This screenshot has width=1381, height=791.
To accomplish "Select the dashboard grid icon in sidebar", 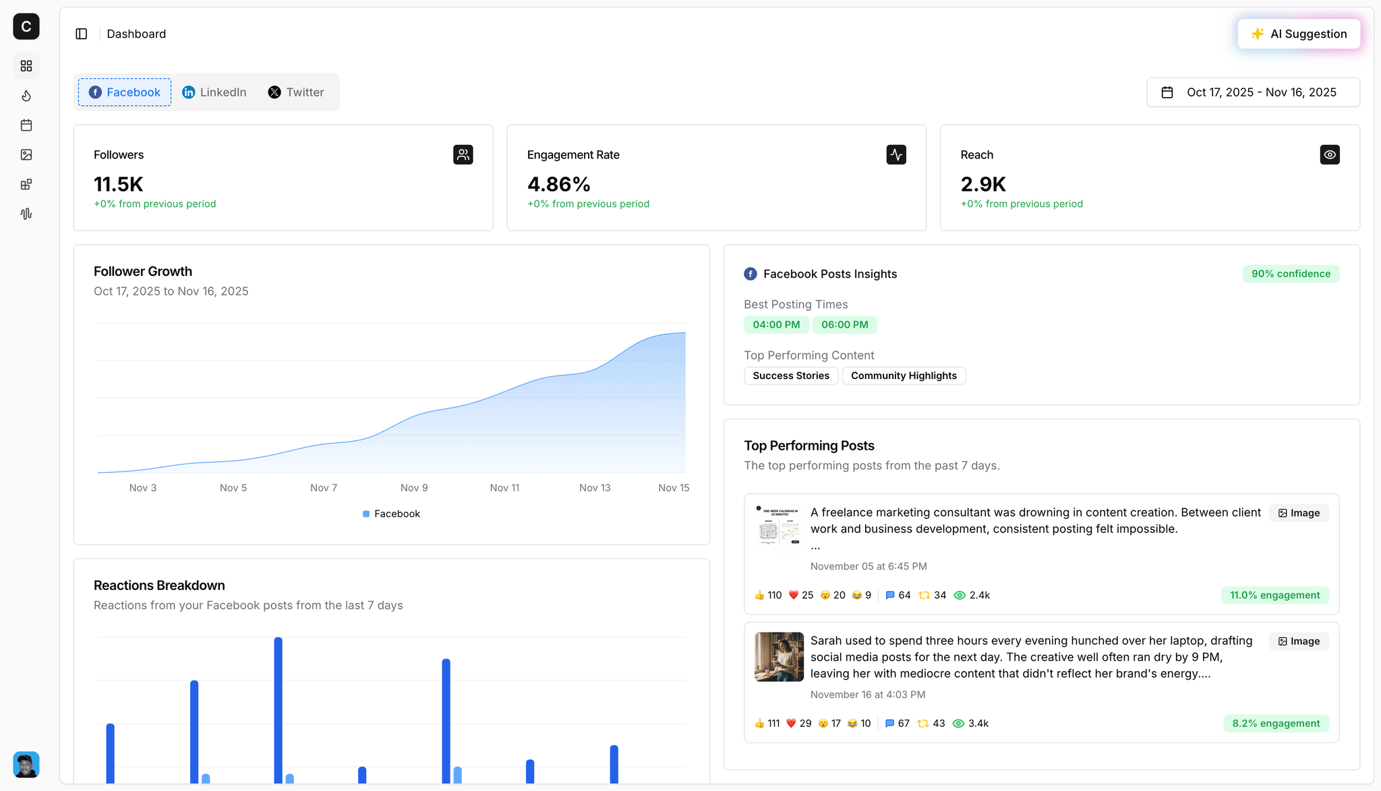I will (x=26, y=66).
